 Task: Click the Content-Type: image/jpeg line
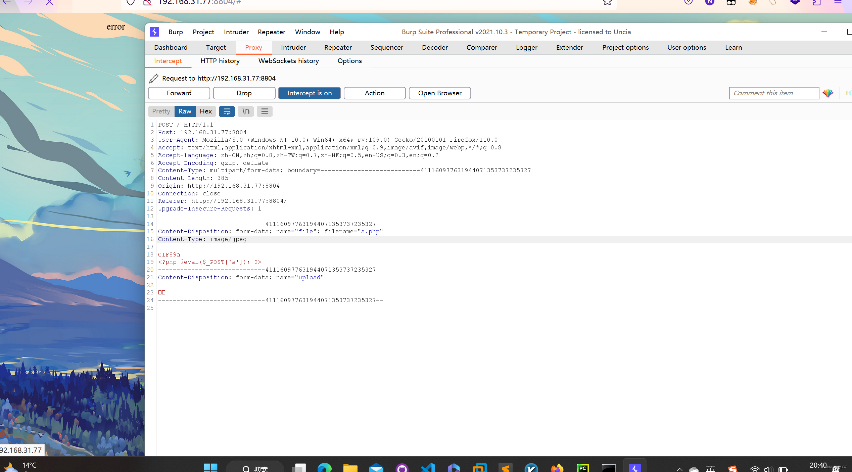click(202, 239)
